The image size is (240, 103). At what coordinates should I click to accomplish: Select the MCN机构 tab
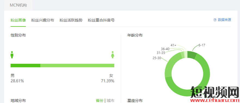[x=18, y=5]
